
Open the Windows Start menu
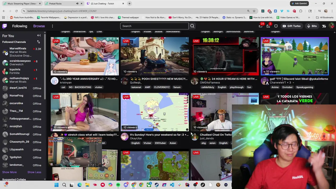(x=56, y=185)
